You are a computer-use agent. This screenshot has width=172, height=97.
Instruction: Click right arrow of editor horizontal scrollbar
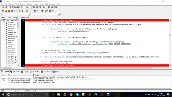click(x=168, y=68)
